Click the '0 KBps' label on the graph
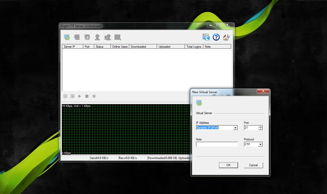The width and height of the screenshot is (327, 194). coord(66,153)
